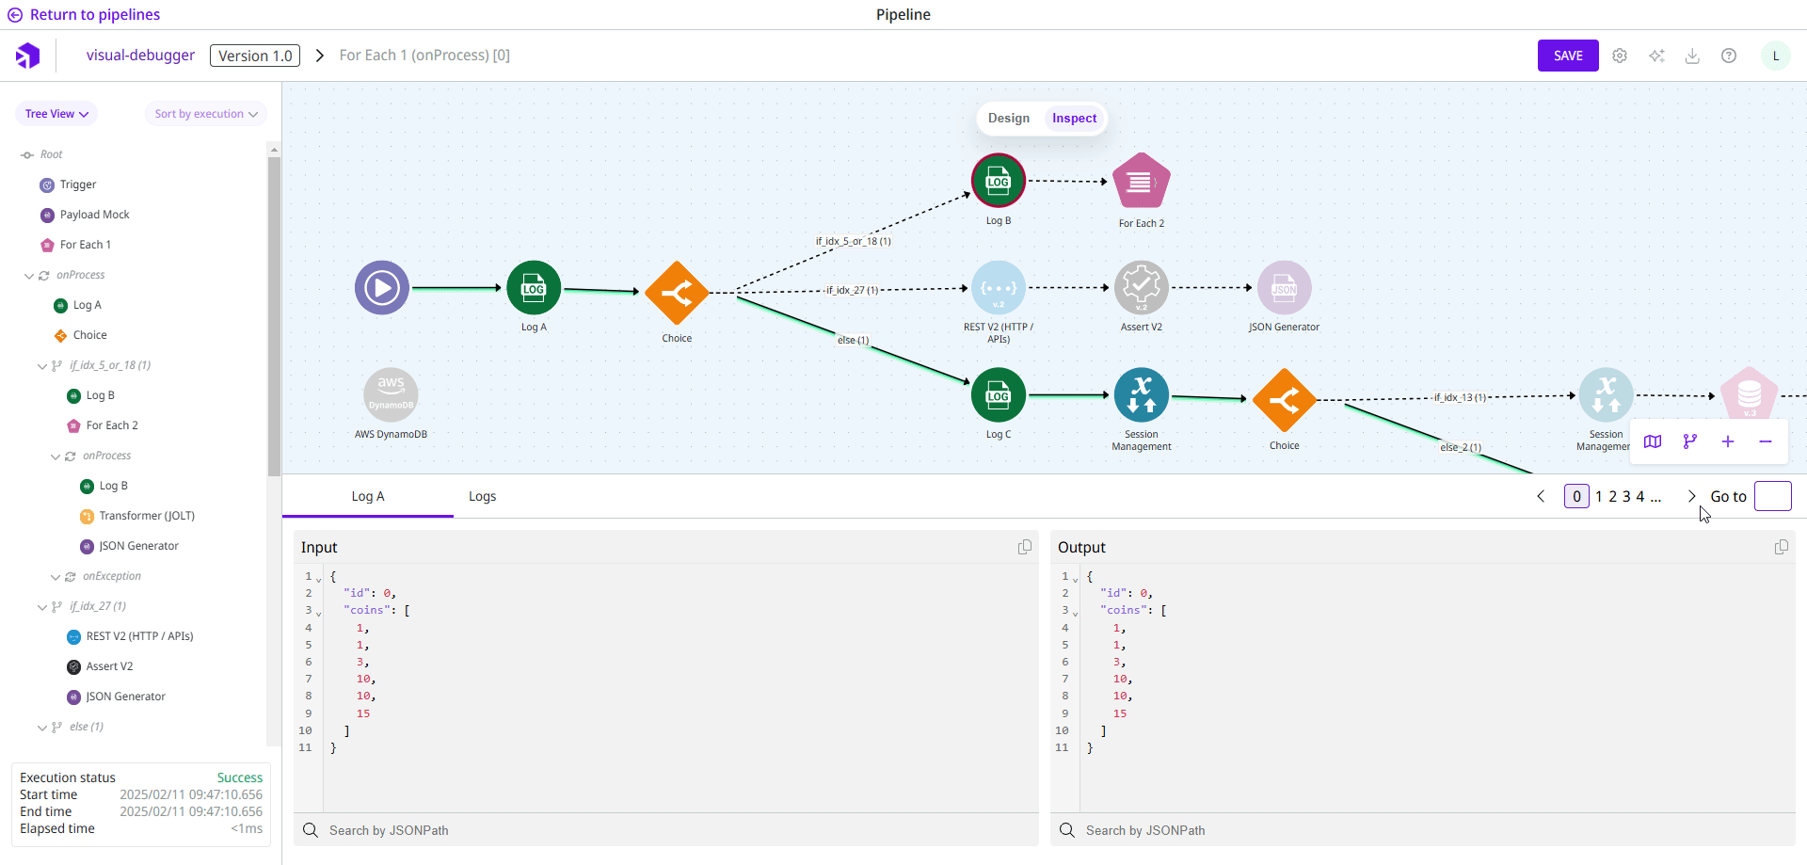The width and height of the screenshot is (1807, 865).
Task: Switch to the Logs tab
Action: (482, 496)
